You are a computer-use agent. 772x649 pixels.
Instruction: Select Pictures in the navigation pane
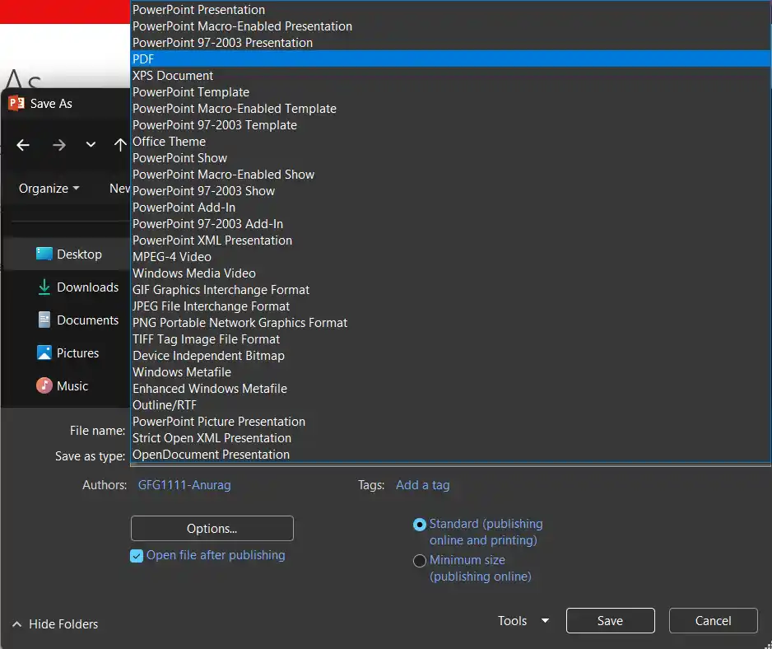pyautogui.click(x=66, y=353)
